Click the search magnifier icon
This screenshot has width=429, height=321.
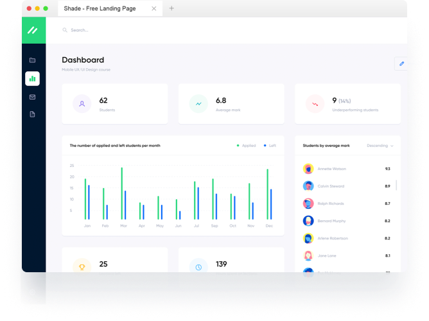[x=65, y=30]
